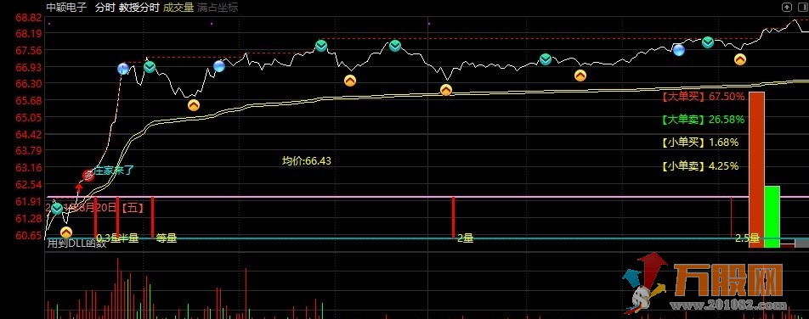Click the orange up-arrow marker near 60.65
809x319 pixels.
66,232
